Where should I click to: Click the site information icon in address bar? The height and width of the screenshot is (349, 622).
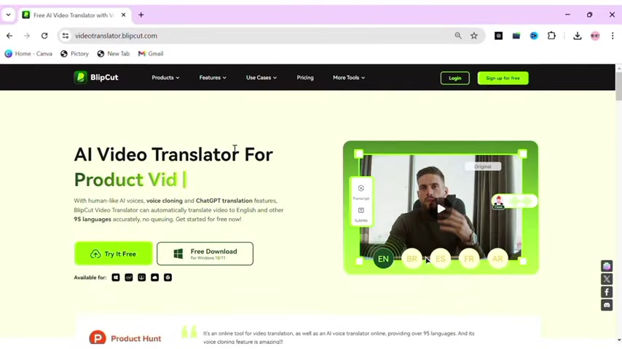[x=66, y=36]
